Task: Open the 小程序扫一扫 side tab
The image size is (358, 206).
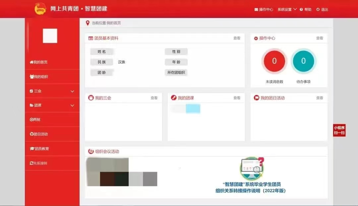Action: click(339, 130)
